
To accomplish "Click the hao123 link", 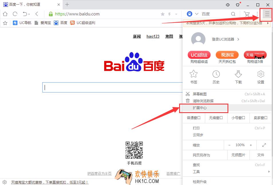I will (x=153, y=36).
